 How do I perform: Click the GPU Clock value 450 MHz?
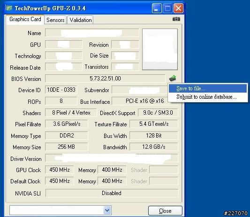click(x=60, y=170)
